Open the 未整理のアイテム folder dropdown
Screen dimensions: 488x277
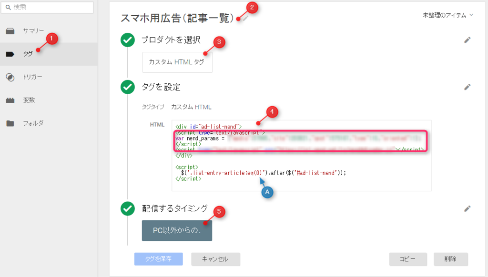click(x=447, y=15)
